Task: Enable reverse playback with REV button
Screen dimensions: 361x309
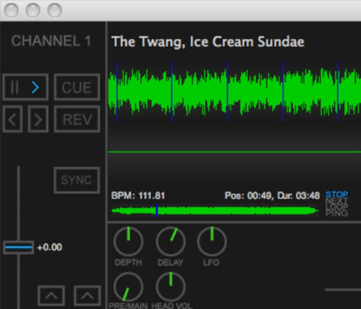Action: (x=77, y=119)
